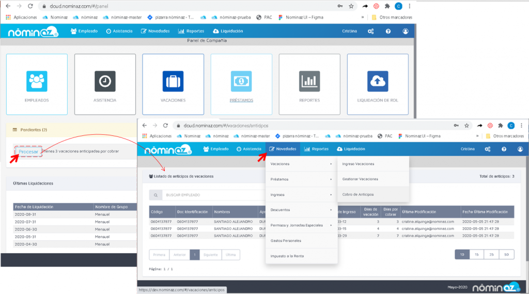Select page 1 button

click(x=195, y=255)
